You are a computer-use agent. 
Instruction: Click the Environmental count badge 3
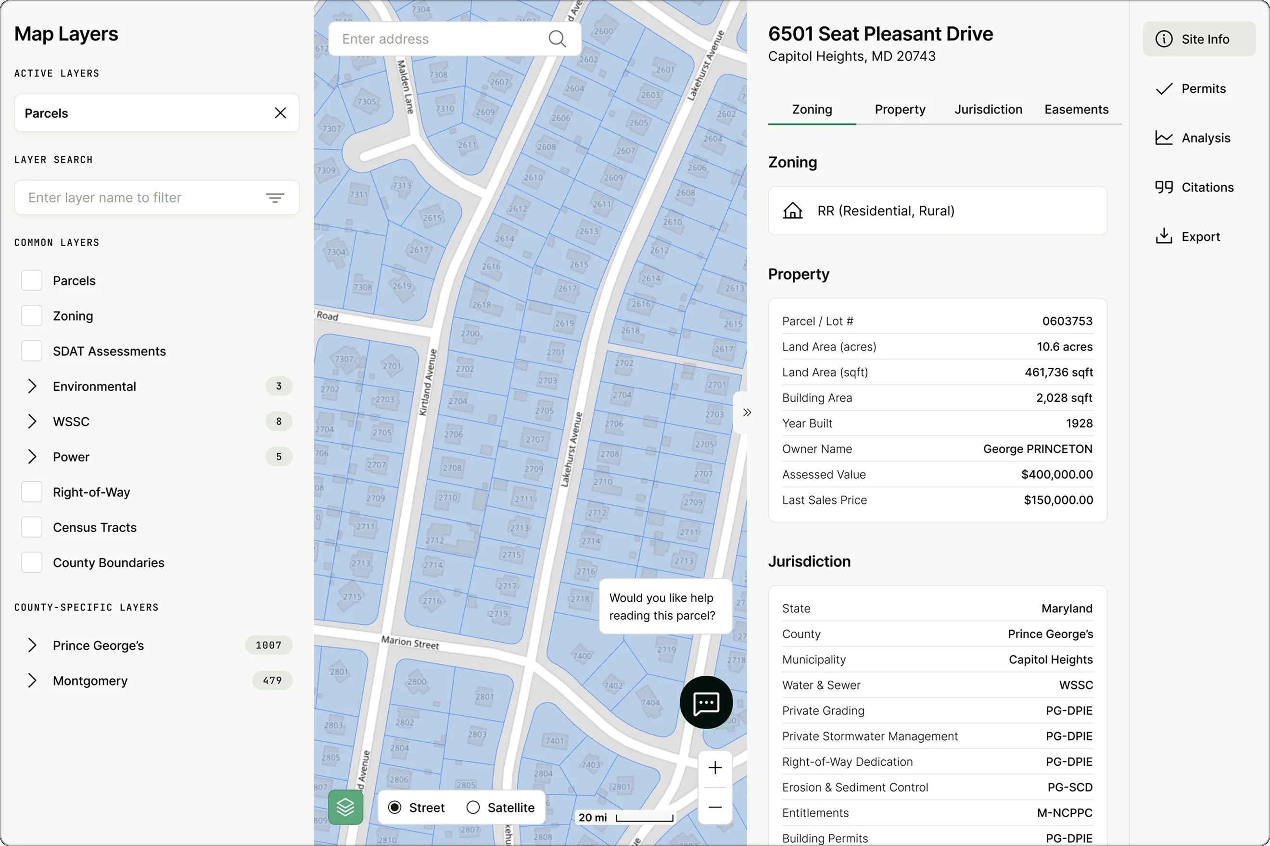(279, 386)
